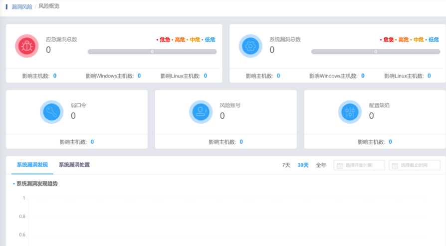Click the red bug emergency vulnerability icon

(x=27, y=46)
